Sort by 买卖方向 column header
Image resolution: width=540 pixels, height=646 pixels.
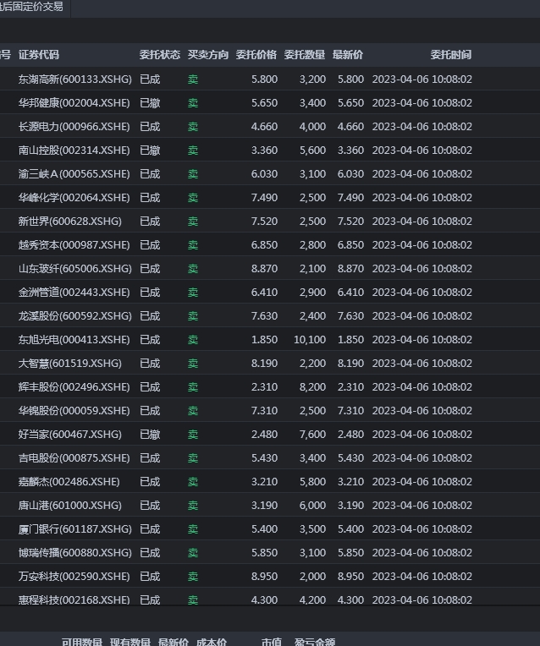pos(208,55)
